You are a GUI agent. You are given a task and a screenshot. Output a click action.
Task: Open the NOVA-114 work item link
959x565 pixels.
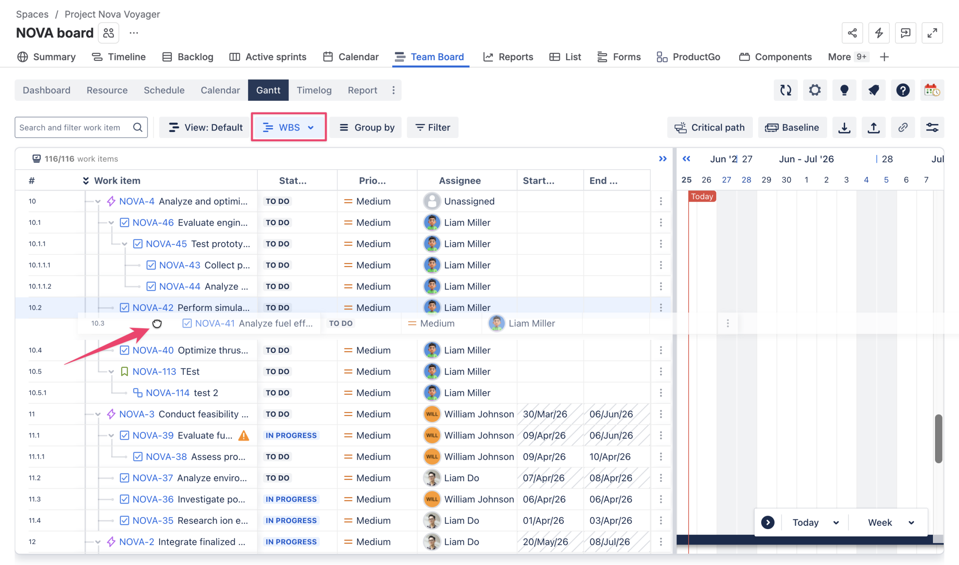[168, 393]
